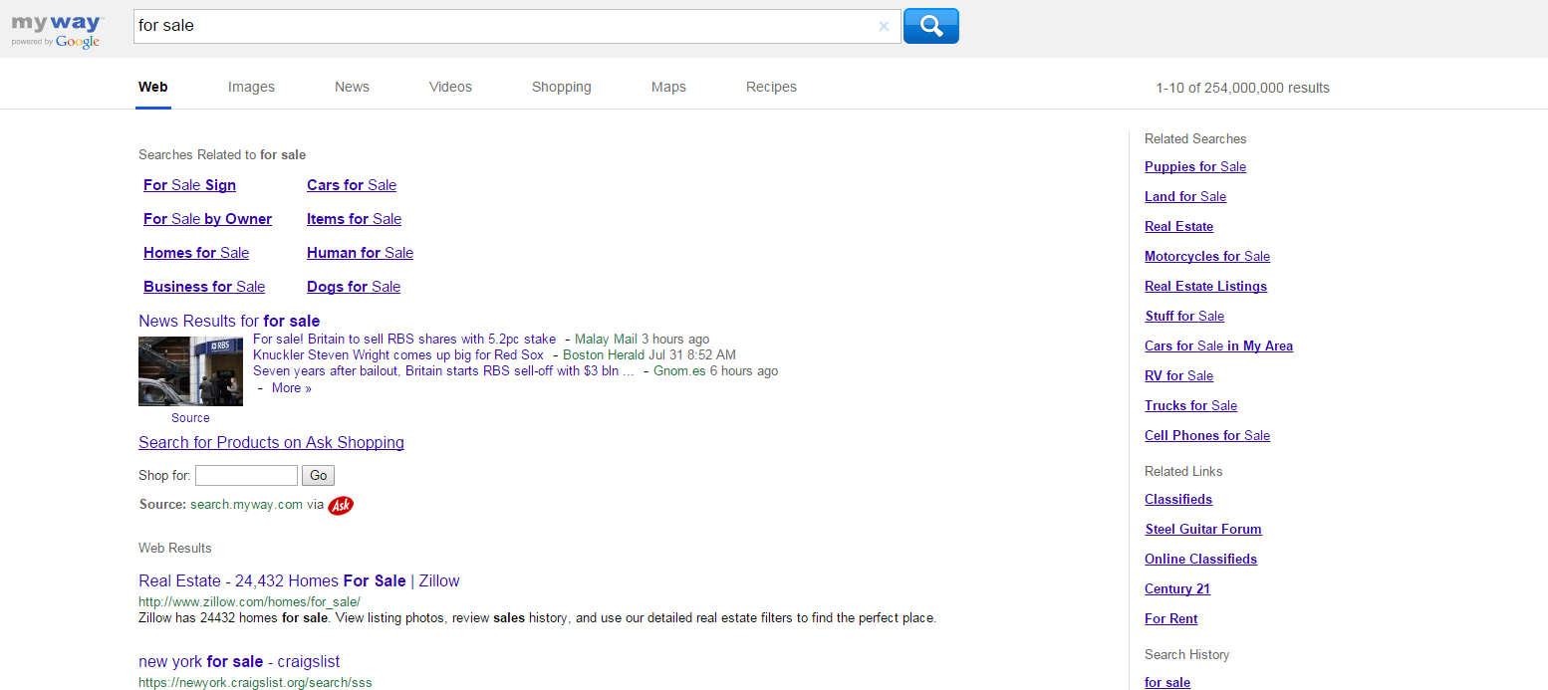Click the 'More »' news link

[292, 388]
